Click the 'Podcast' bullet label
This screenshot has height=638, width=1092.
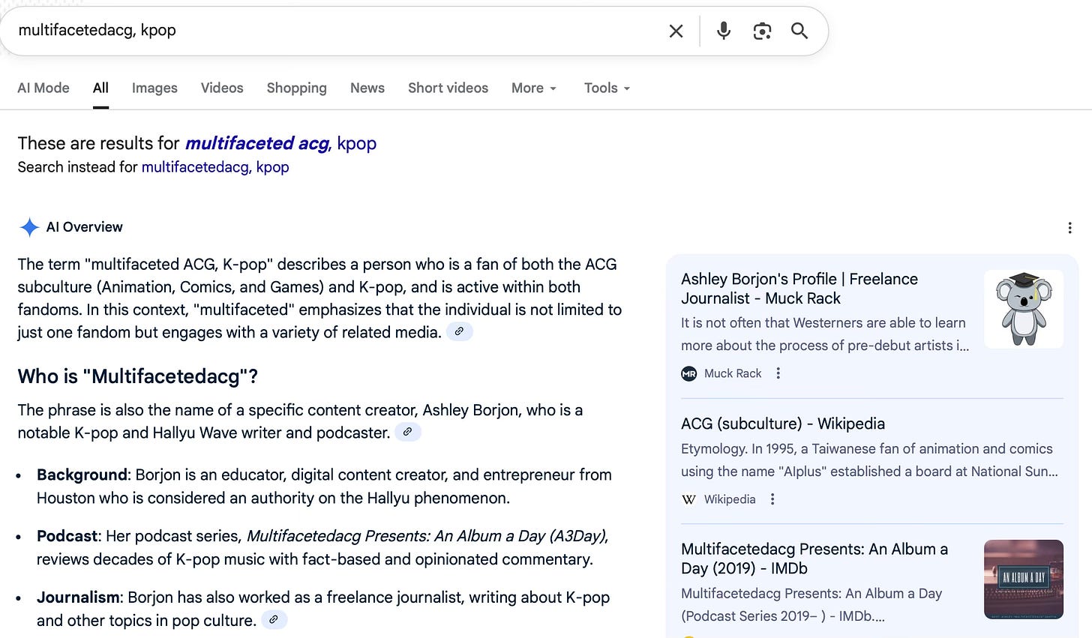(67, 536)
